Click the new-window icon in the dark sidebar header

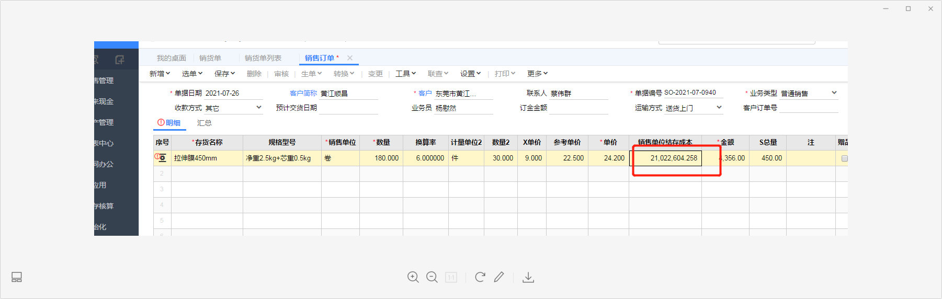[119, 60]
